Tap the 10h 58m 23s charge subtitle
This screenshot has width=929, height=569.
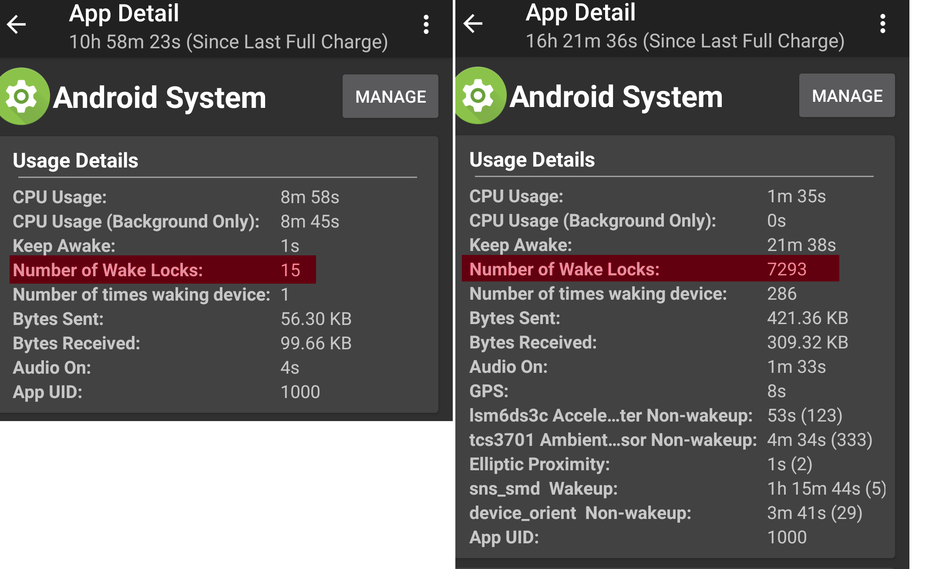click(228, 42)
